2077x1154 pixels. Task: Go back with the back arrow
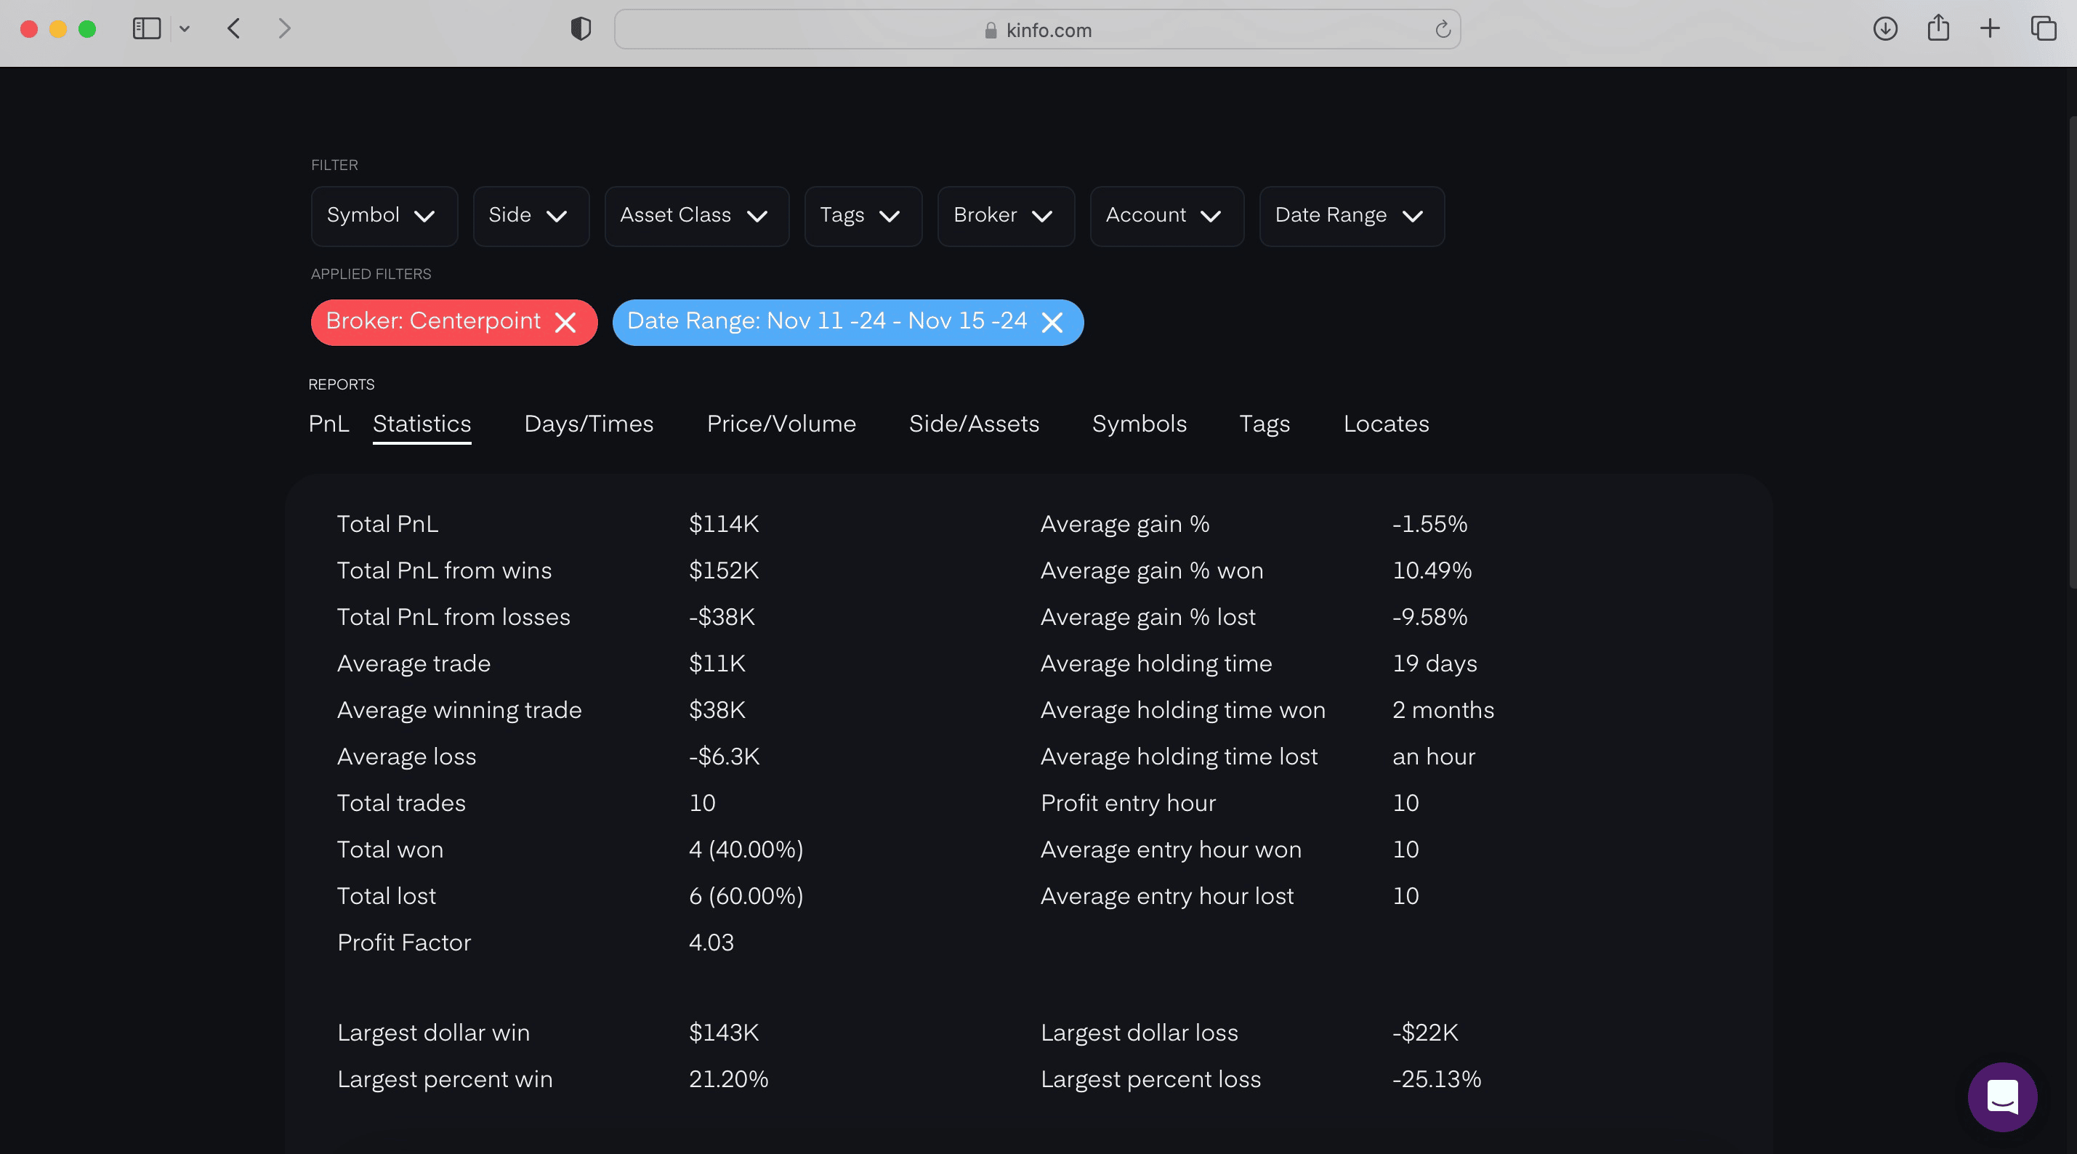(x=234, y=29)
